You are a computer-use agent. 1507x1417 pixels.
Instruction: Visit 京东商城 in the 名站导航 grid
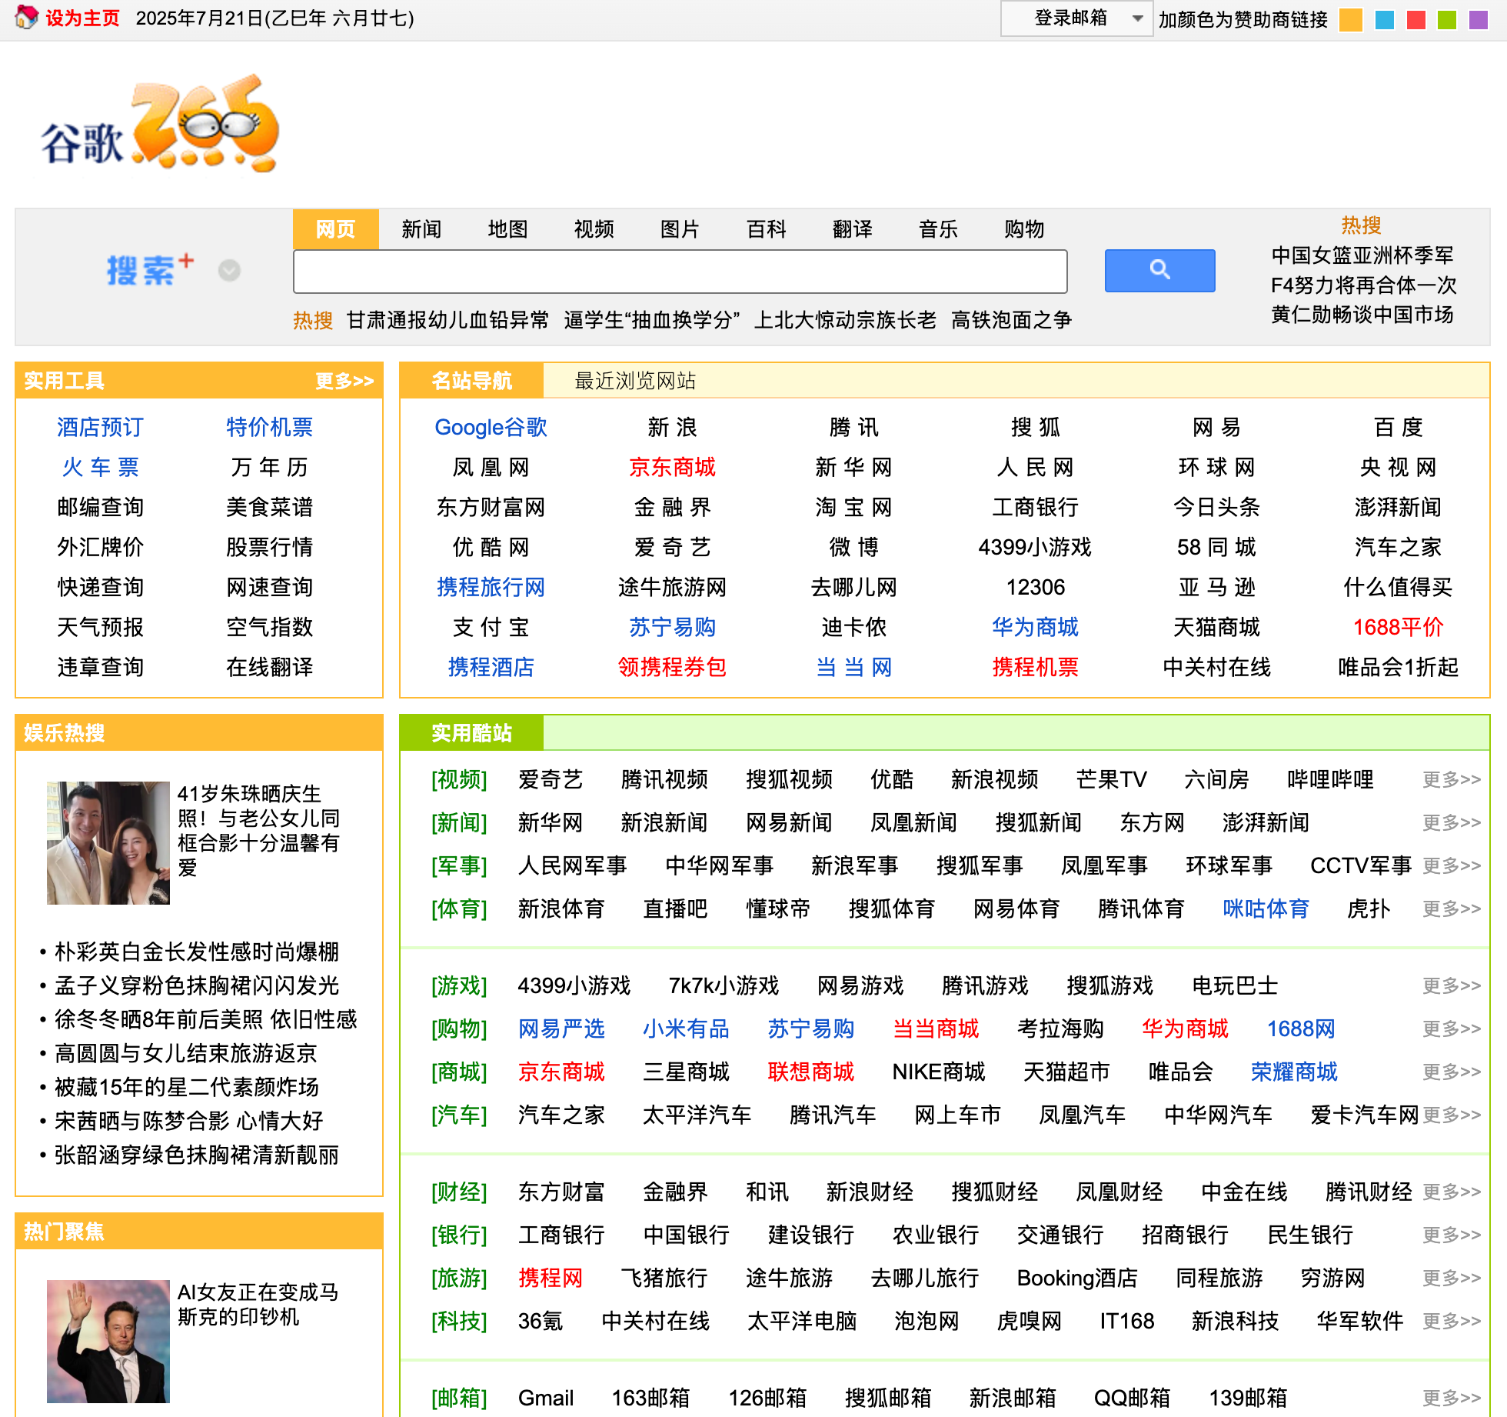click(672, 467)
